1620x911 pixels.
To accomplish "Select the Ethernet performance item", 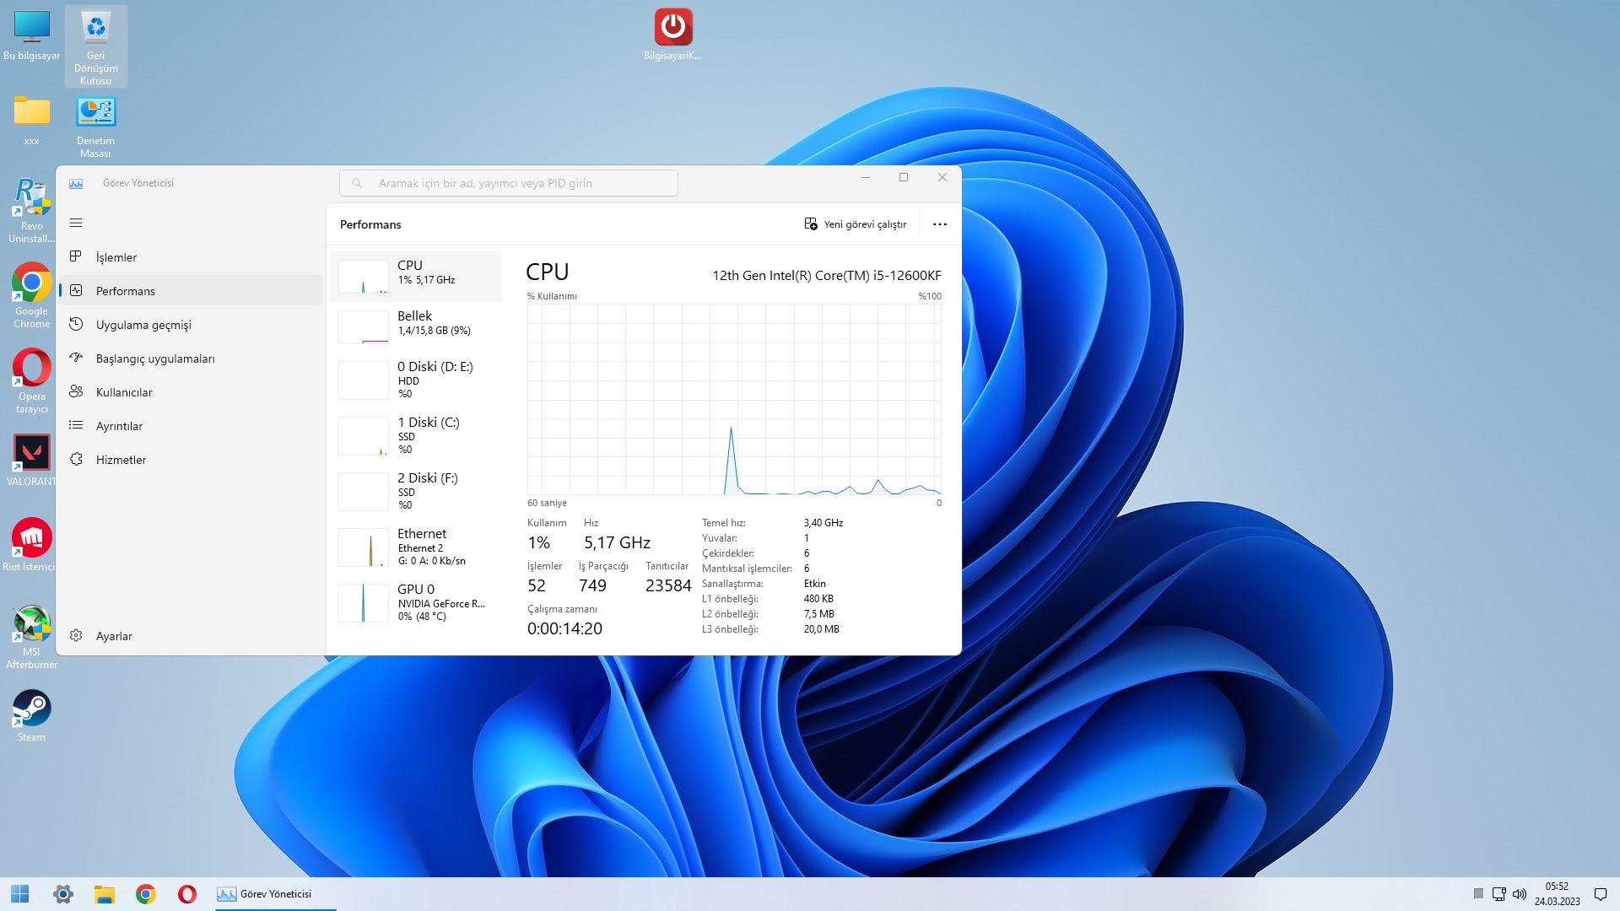I will click(x=416, y=547).
